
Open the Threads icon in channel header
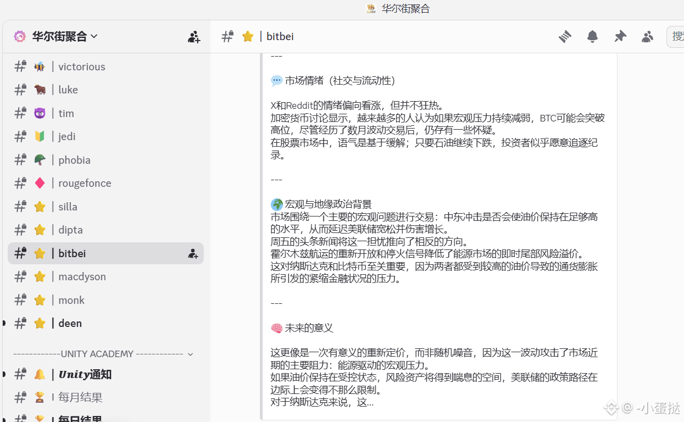click(x=565, y=36)
